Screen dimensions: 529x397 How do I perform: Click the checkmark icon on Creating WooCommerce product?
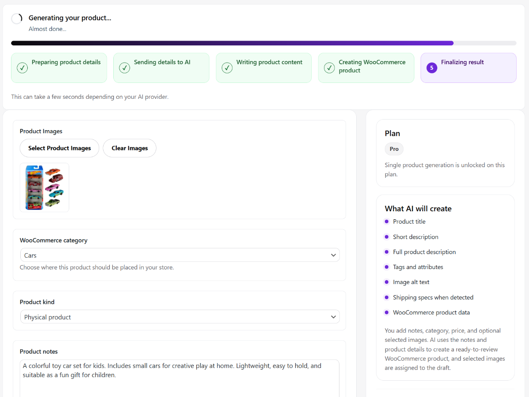329,68
